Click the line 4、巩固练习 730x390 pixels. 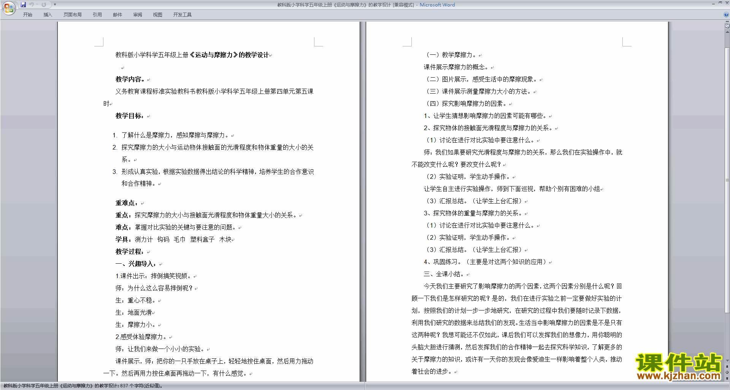click(486, 262)
